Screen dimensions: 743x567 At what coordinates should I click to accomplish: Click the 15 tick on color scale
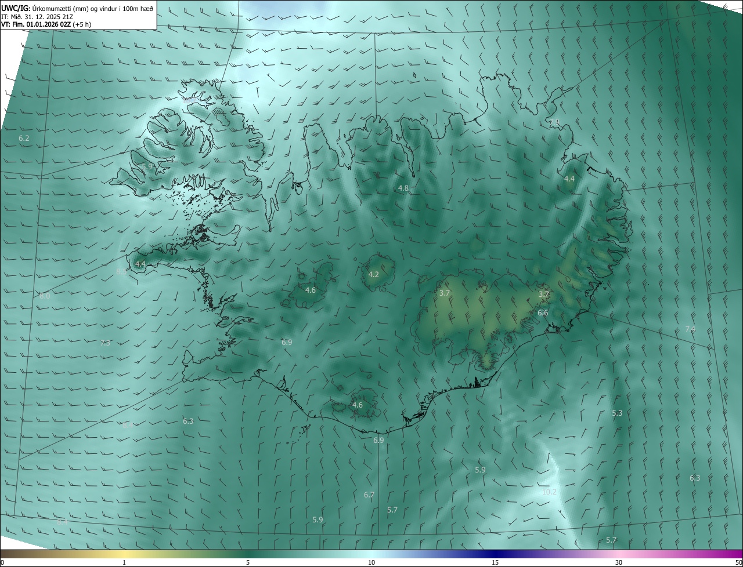[x=495, y=562]
